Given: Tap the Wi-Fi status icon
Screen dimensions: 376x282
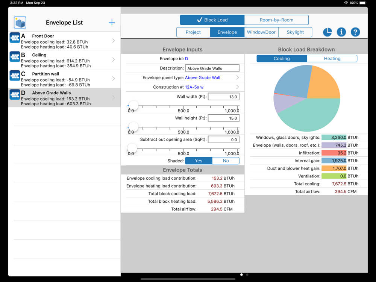Looking at the screenshot, I should [346, 3].
